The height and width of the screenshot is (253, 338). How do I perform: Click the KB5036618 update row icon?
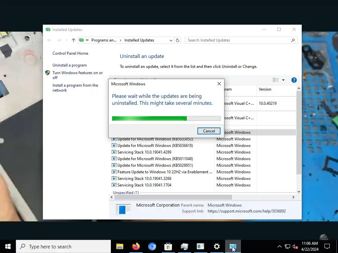coord(114,146)
